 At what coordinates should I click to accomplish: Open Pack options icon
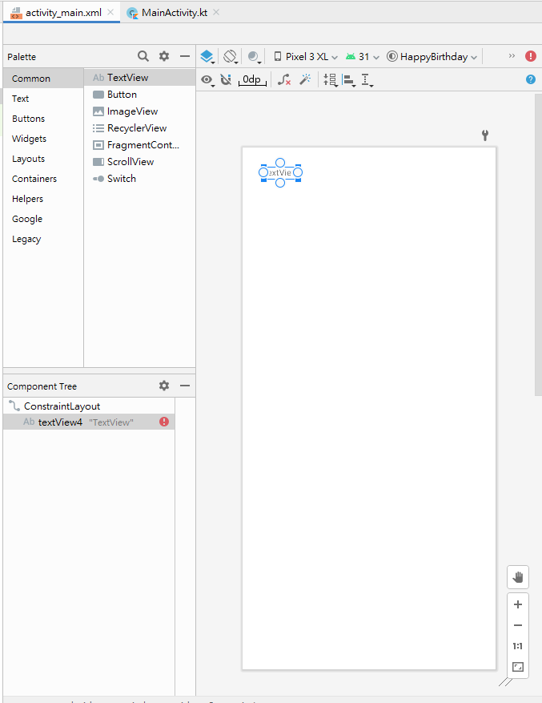click(331, 80)
